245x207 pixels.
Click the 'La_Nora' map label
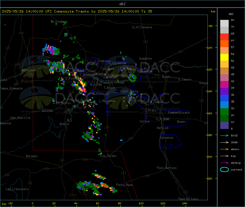(108, 69)
